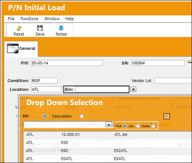Select the E00 bin row
Image resolution: width=192 pixels, height=163 pixels.
(107, 143)
